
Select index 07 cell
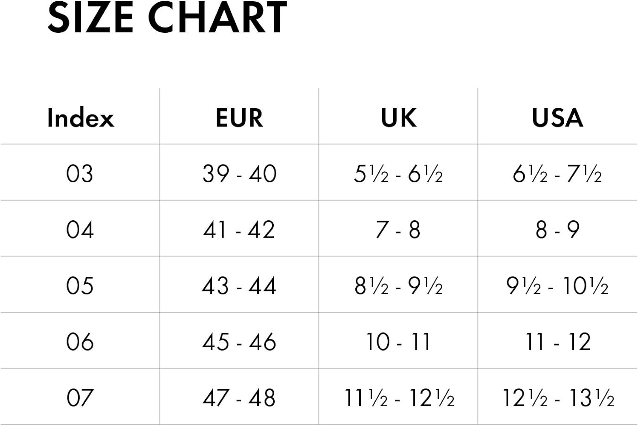(80, 397)
